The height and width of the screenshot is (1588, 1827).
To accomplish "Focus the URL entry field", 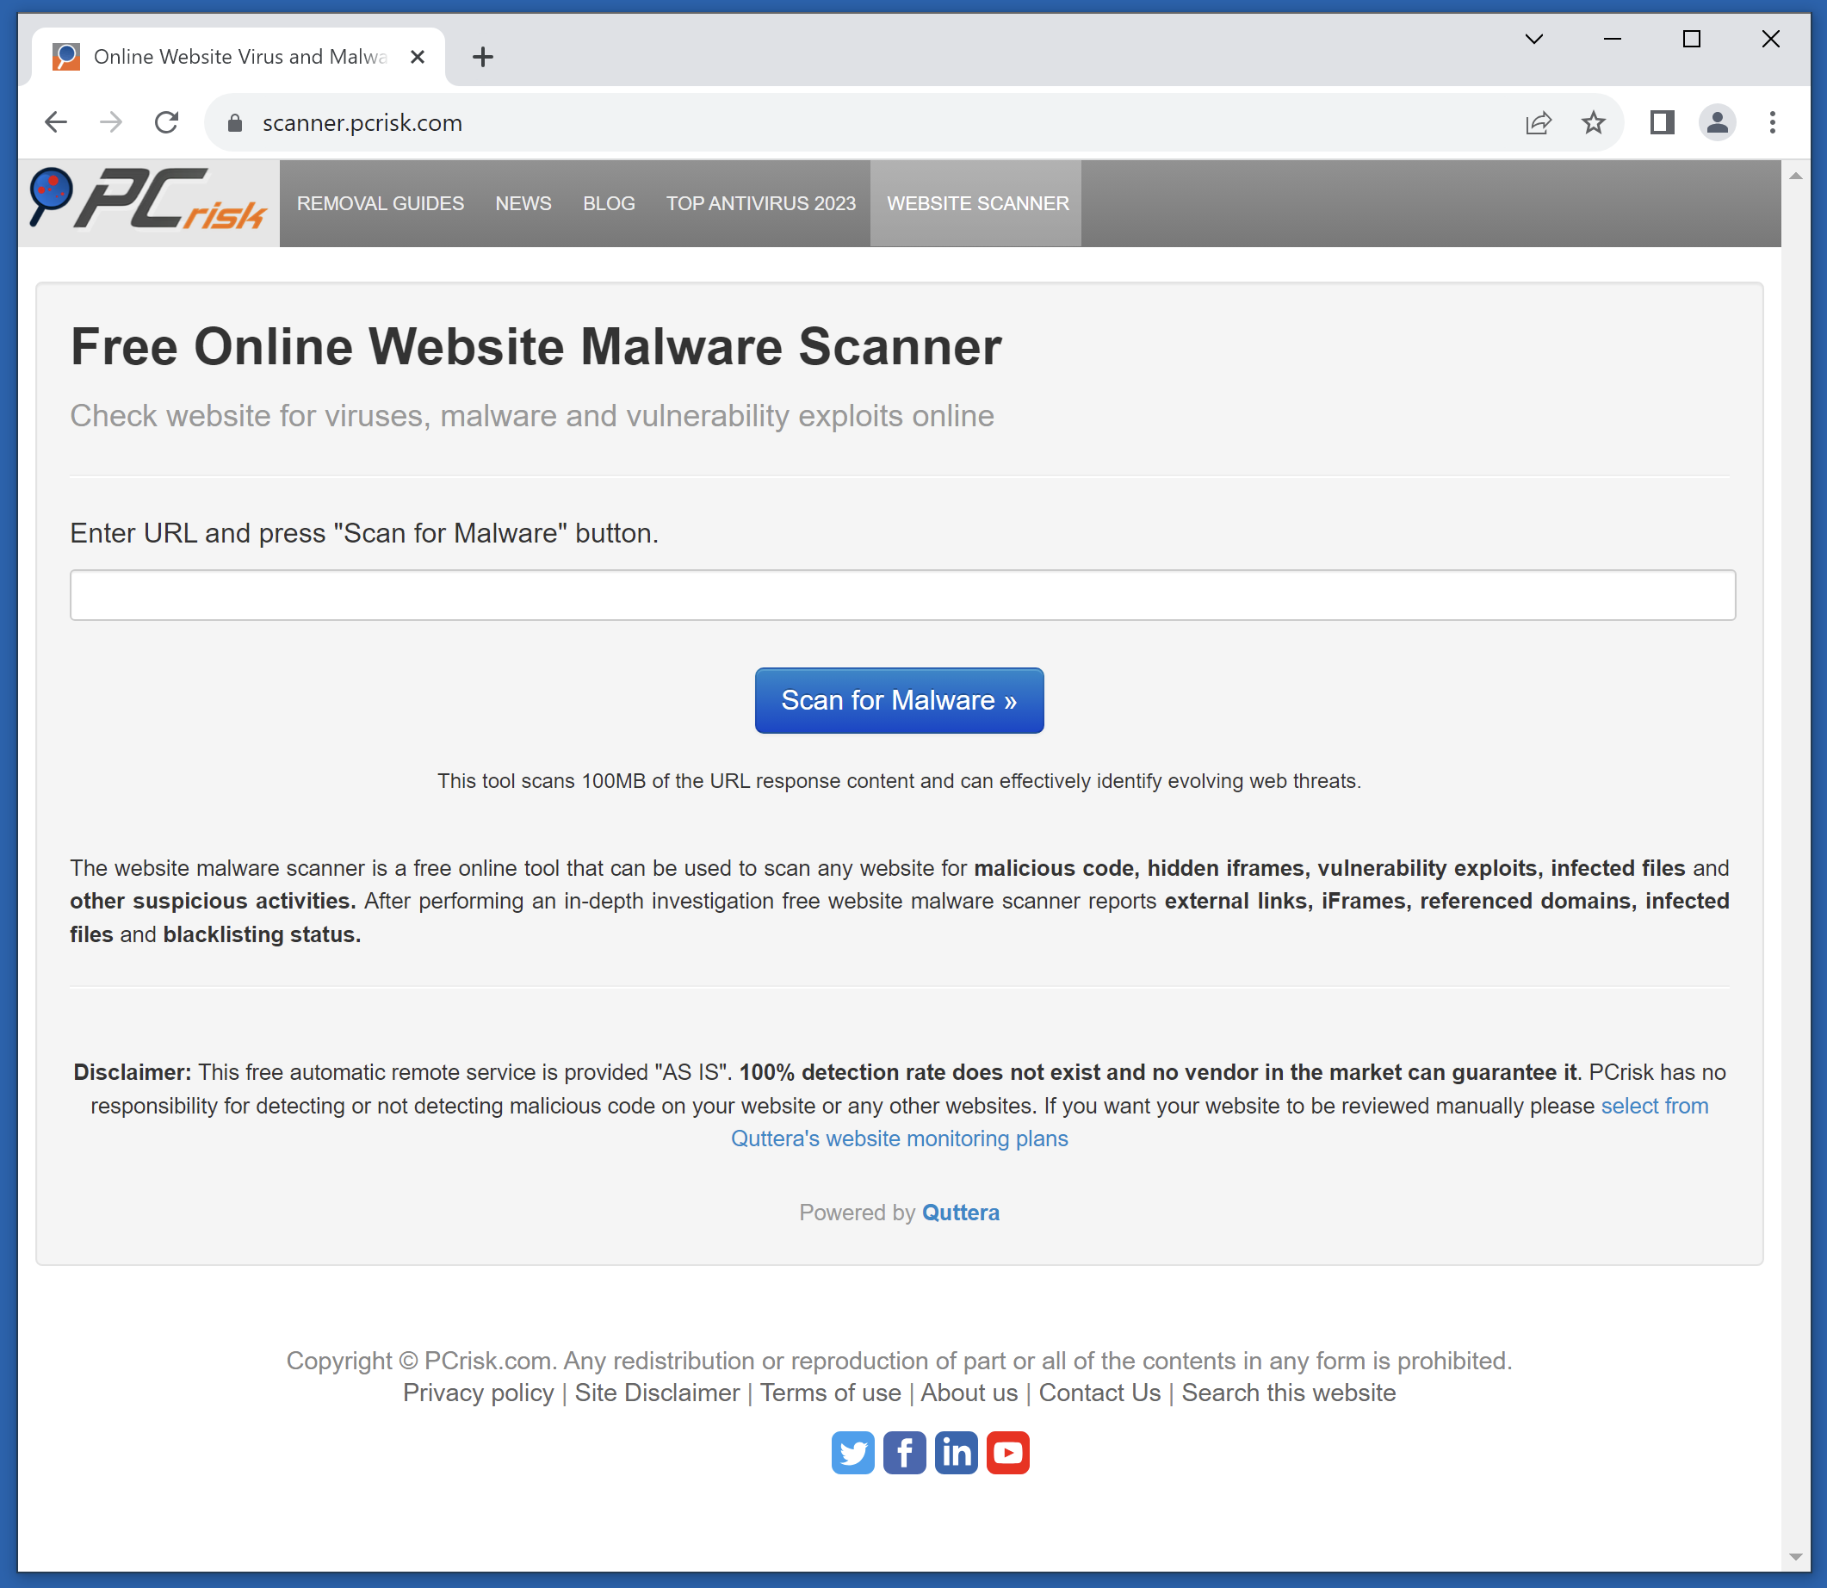I will click(902, 594).
